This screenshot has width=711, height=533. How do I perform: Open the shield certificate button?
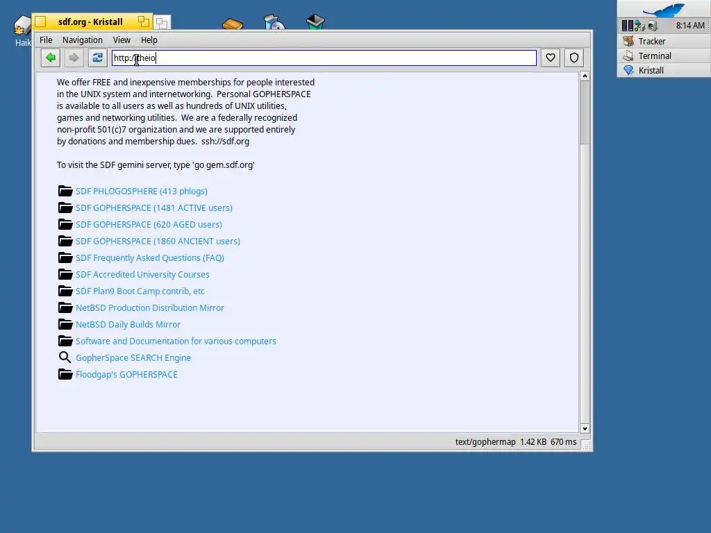pyautogui.click(x=574, y=58)
